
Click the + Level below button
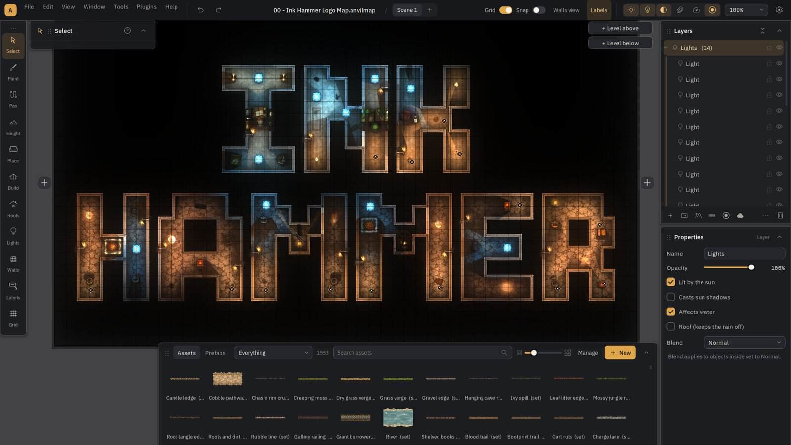pos(620,43)
